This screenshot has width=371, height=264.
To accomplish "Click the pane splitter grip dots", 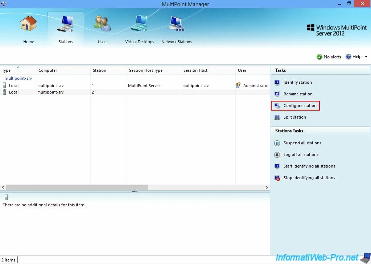I will click(135, 191).
